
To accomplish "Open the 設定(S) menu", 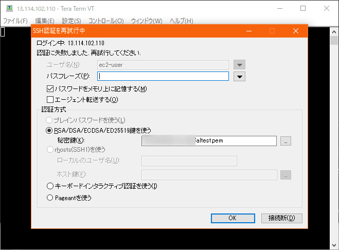I will point(72,21).
